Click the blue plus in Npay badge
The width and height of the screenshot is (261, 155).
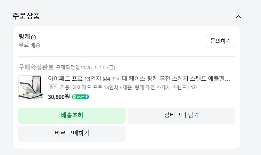pos(86,97)
